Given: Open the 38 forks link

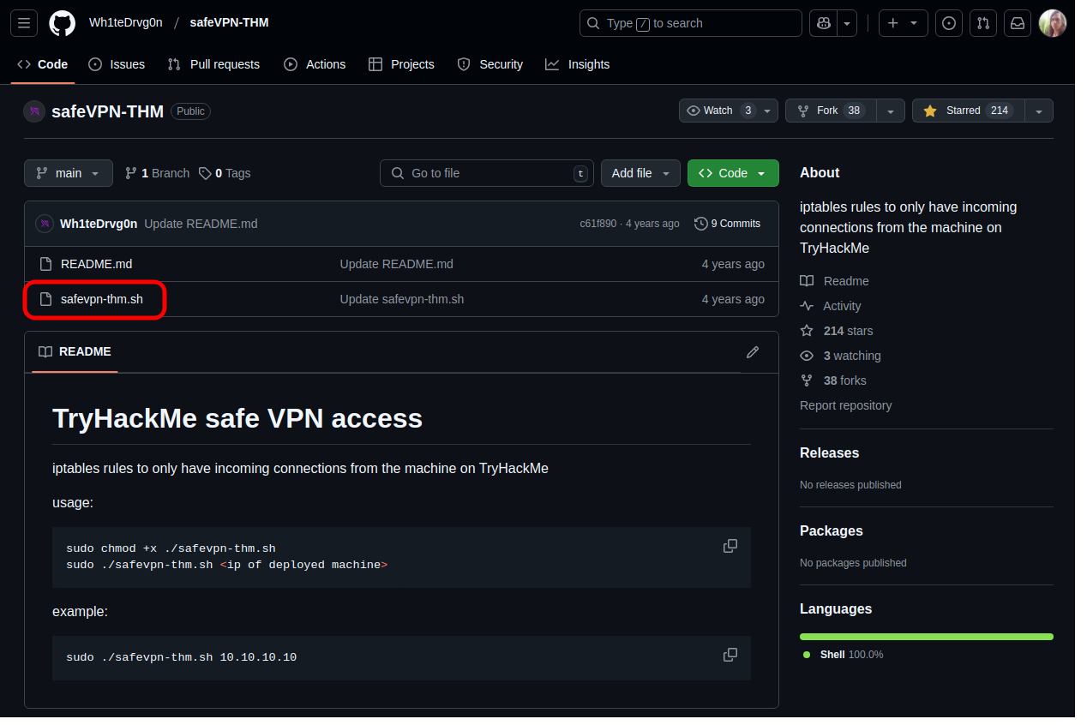Looking at the screenshot, I should tap(833, 380).
